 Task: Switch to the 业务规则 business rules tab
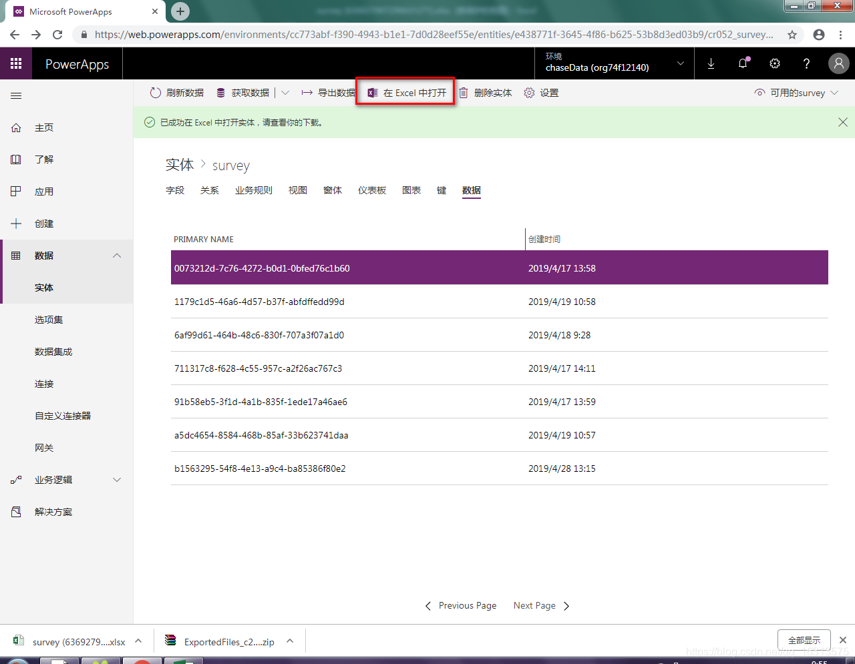click(x=254, y=190)
